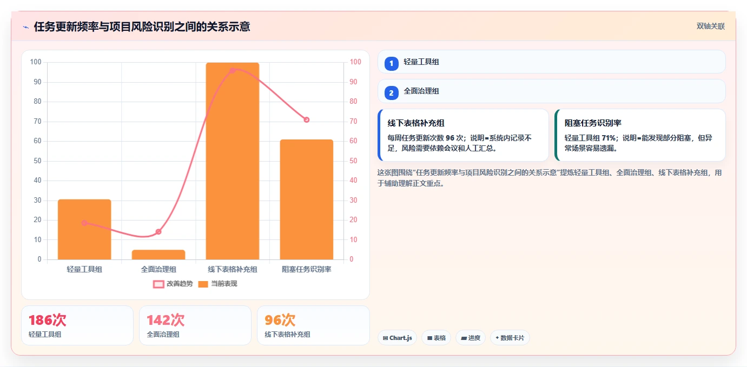747x367 pixels.
Task: Select the 表格 tag chip
Action: (437, 338)
